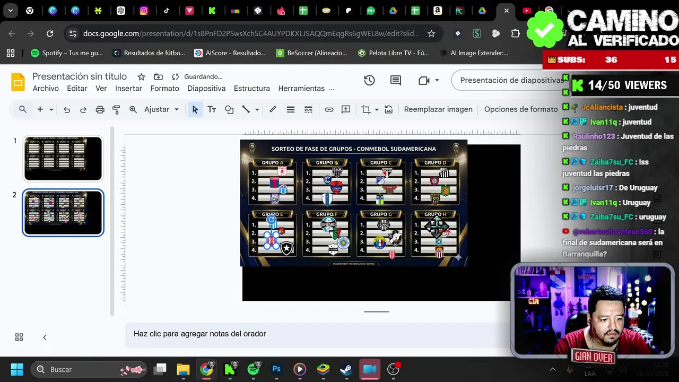Click the video call camera icon
679x382 pixels.
[x=424, y=80]
